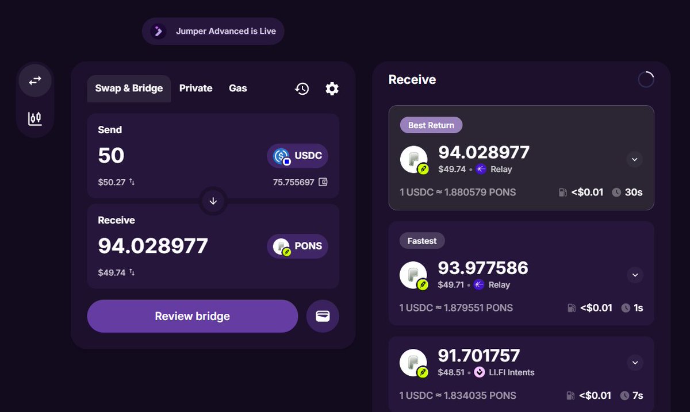Switch to the Private tab

(195, 88)
